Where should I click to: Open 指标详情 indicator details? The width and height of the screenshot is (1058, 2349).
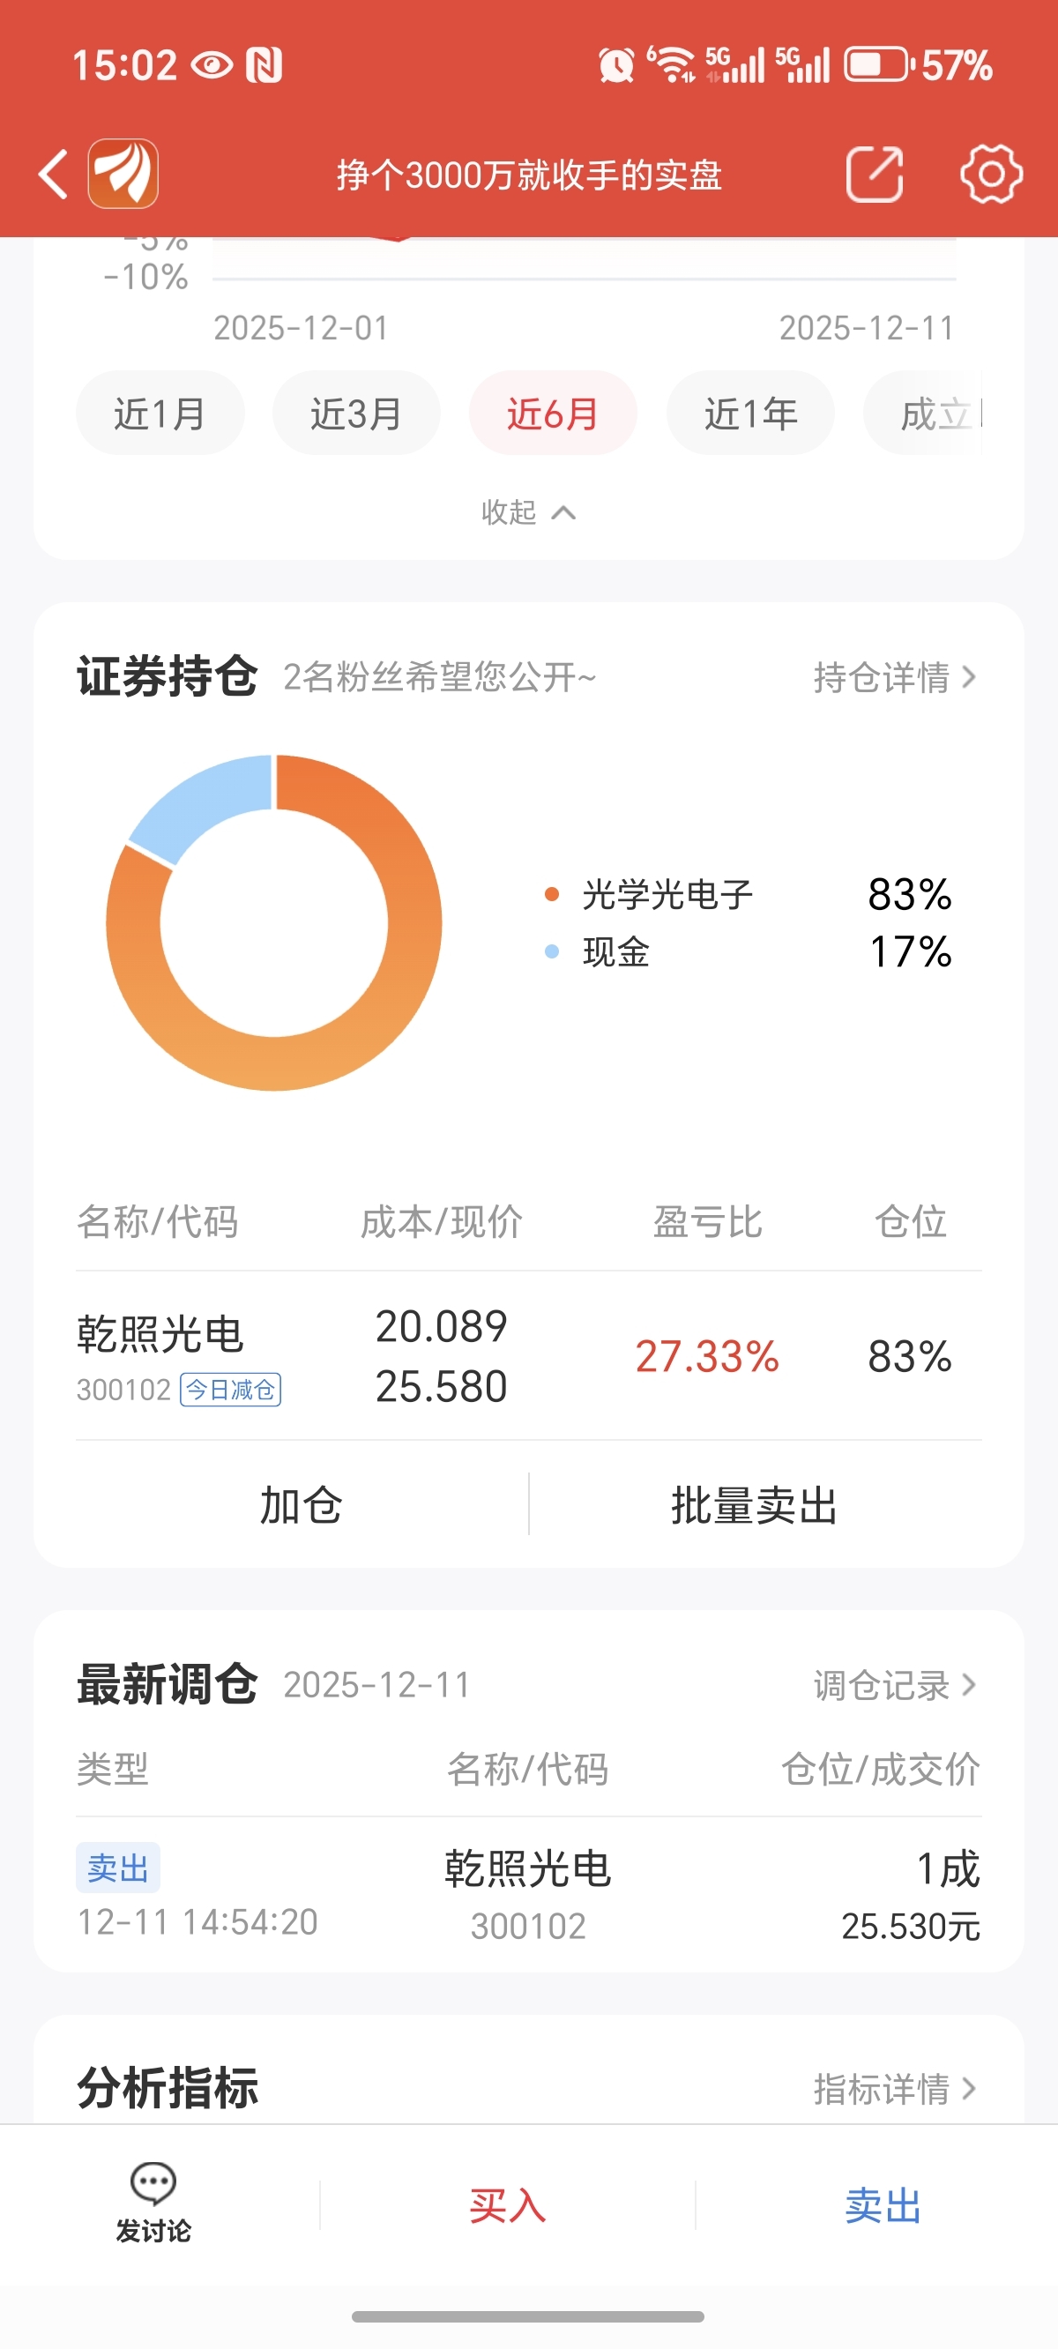(x=894, y=2089)
